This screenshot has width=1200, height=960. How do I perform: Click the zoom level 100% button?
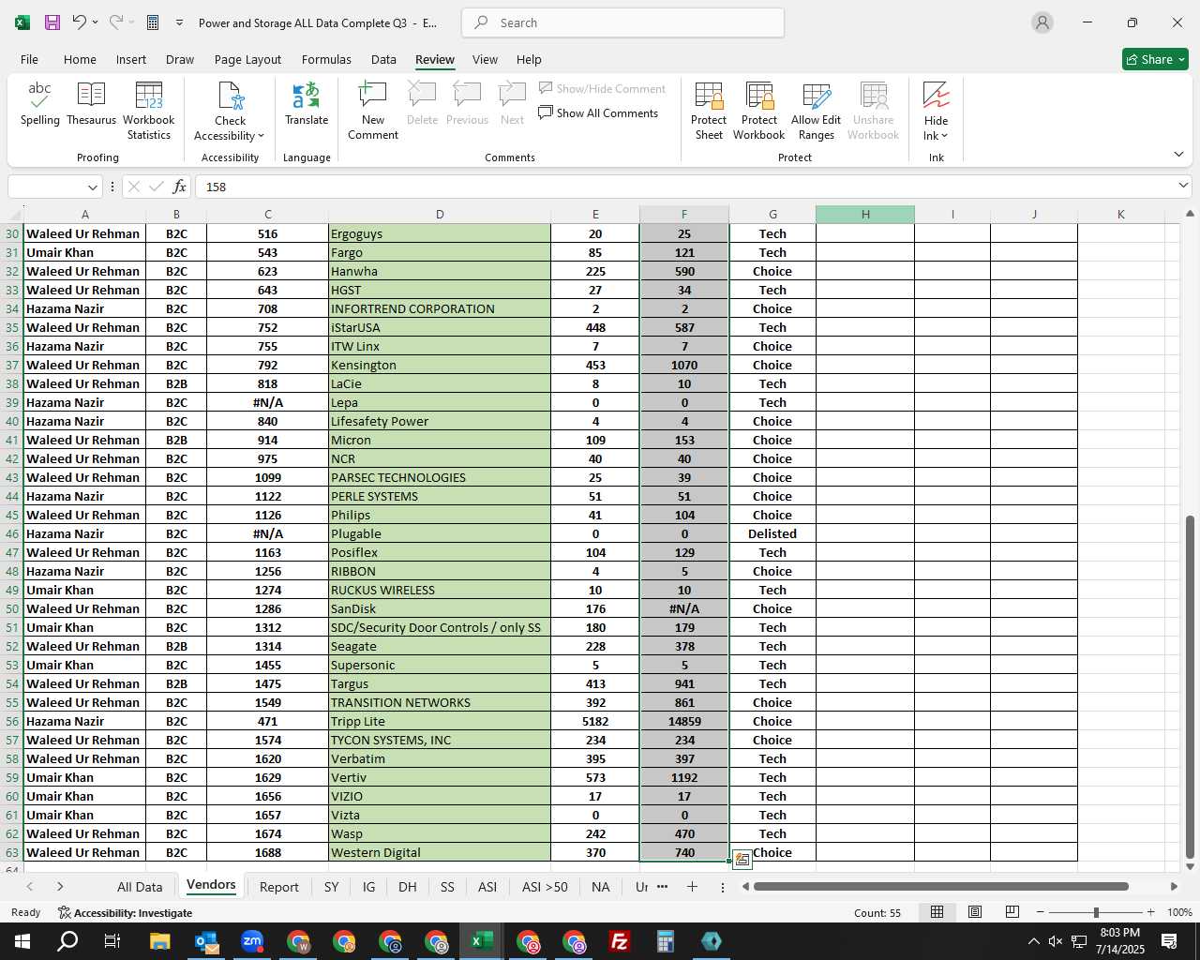coord(1178,912)
